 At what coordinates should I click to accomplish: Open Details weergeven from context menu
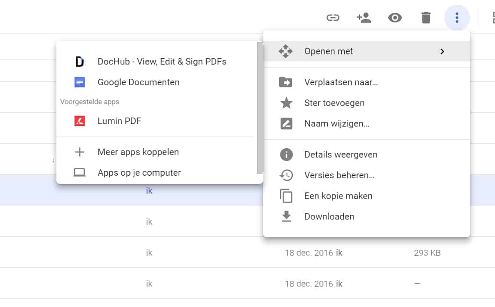340,155
